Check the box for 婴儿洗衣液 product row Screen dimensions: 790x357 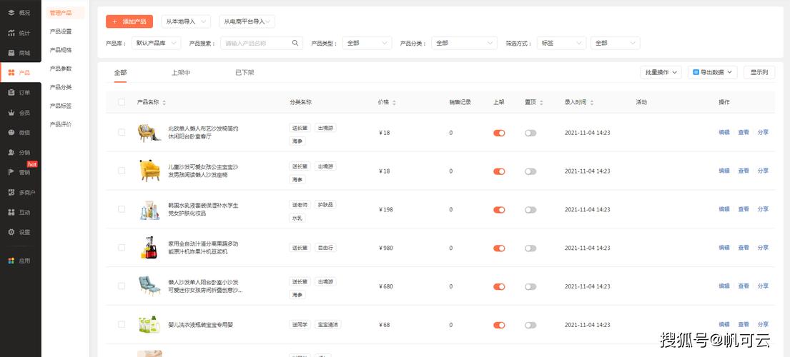coord(122,324)
